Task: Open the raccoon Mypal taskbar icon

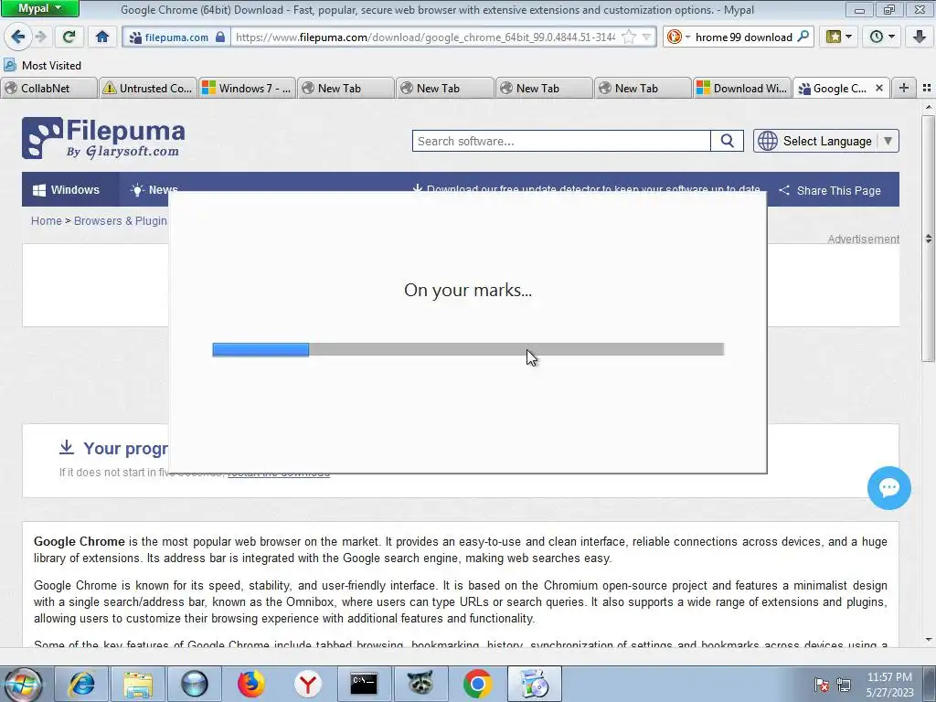Action: pyautogui.click(x=420, y=684)
